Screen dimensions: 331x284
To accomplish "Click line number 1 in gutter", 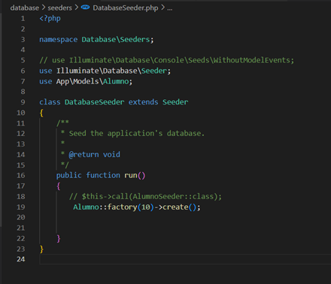I will point(23,19).
